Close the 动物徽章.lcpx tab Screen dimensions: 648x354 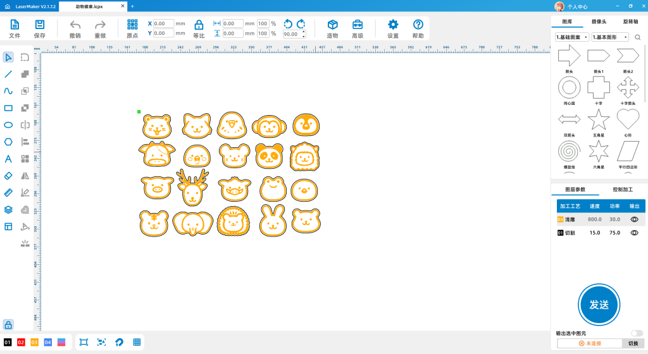[x=123, y=6]
